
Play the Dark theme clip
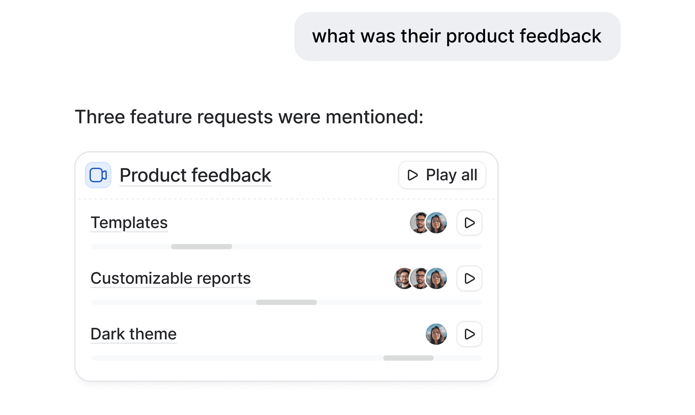click(x=469, y=334)
